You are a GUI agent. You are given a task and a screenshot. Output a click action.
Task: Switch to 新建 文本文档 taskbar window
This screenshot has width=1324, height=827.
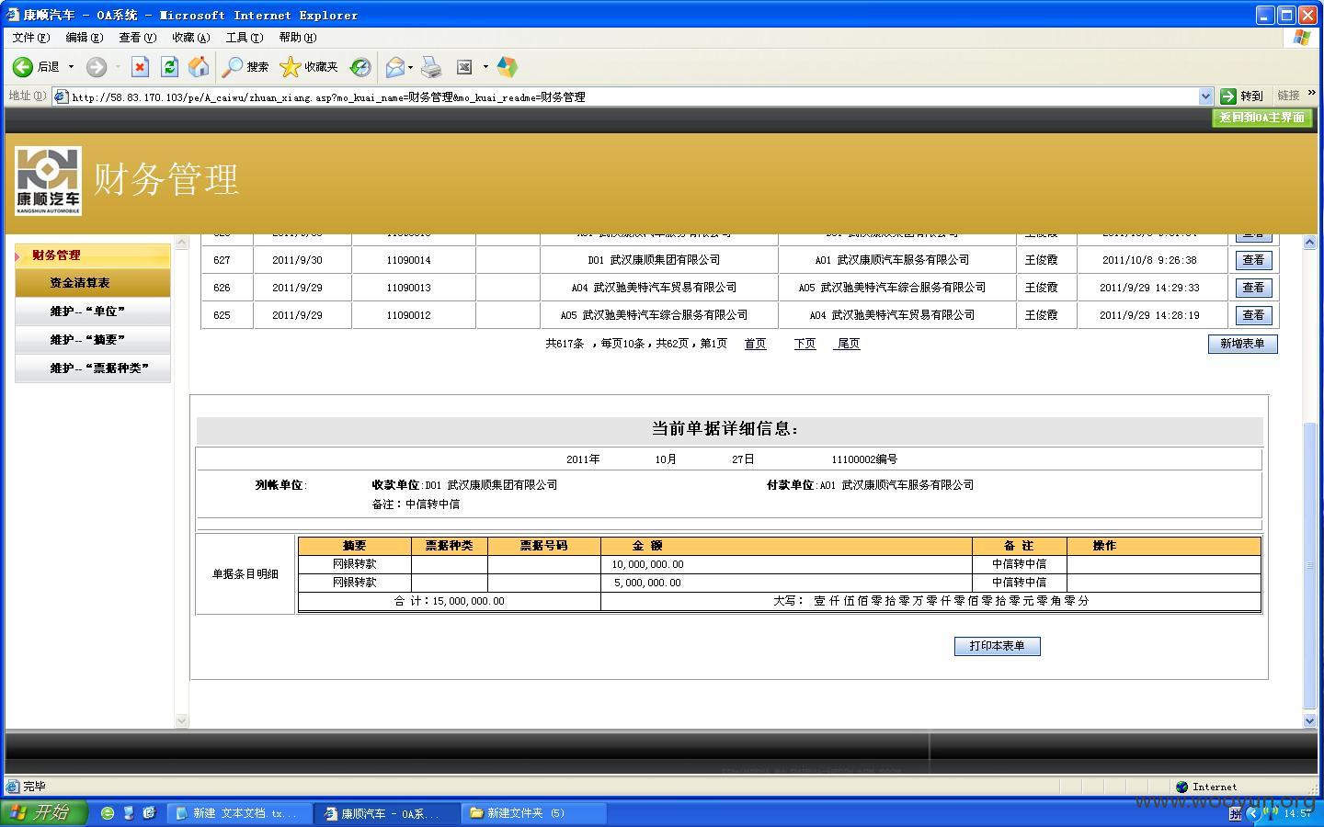pyautogui.click(x=240, y=813)
